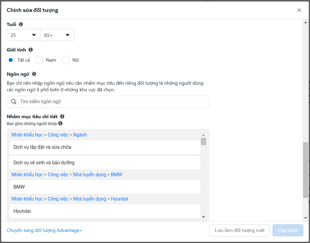310x243 pixels.
Task: Open the minimum age dropdown showing 25
Action: tap(23, 35)
